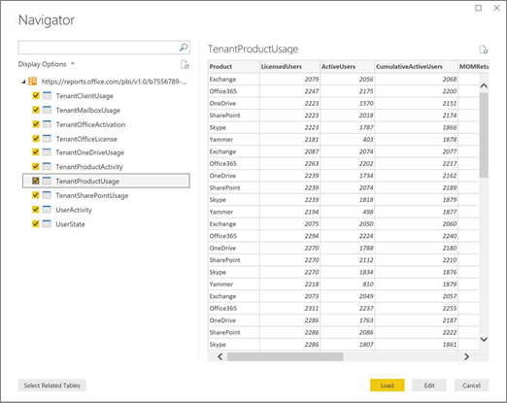
Task: Click the partially visible MOMRetu column header
Action: point(473,67)
